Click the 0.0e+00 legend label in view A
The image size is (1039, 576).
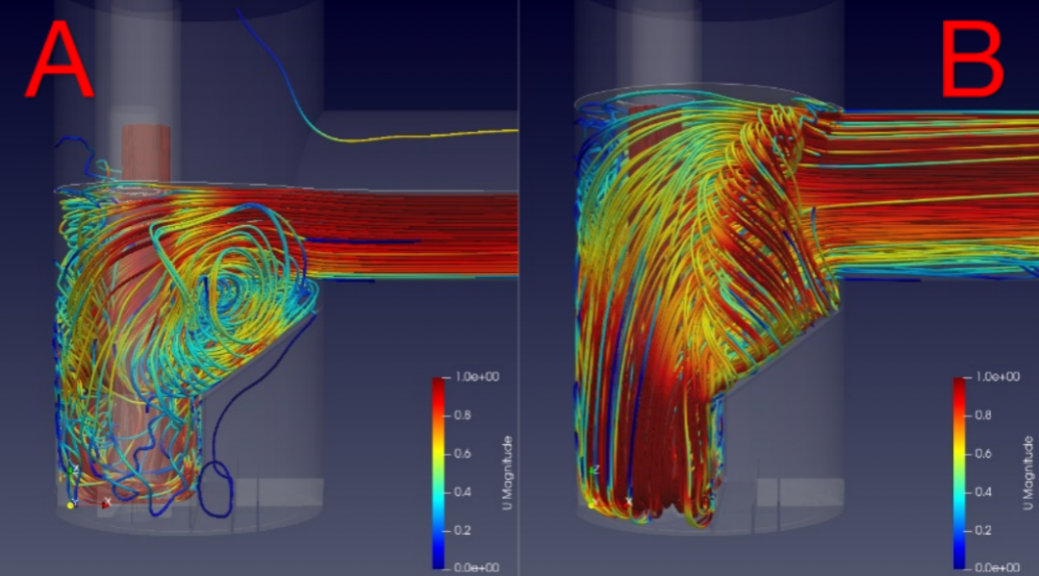[477, 568]
